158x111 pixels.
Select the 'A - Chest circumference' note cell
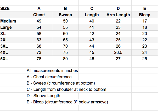[49, 77]
